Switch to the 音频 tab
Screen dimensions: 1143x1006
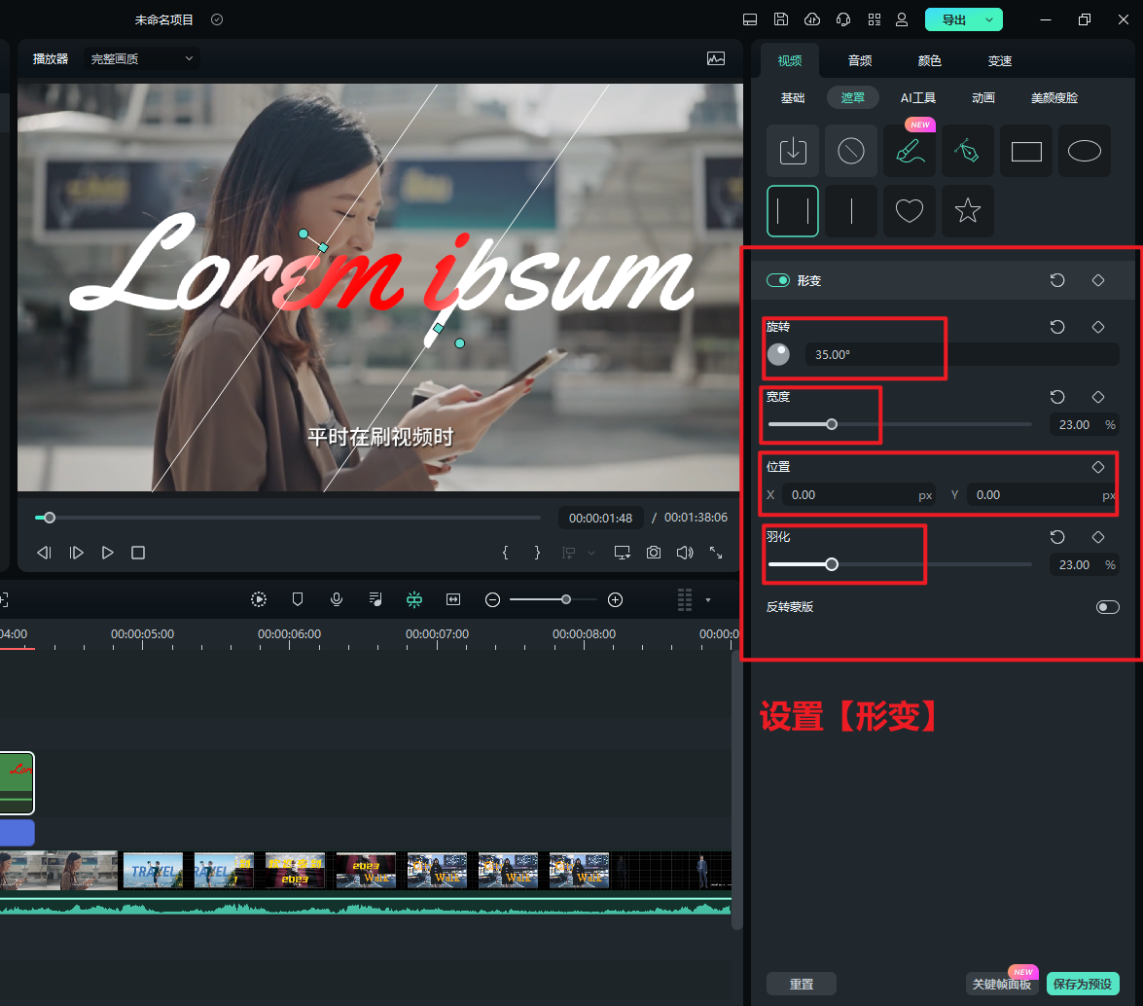point(860,60)
